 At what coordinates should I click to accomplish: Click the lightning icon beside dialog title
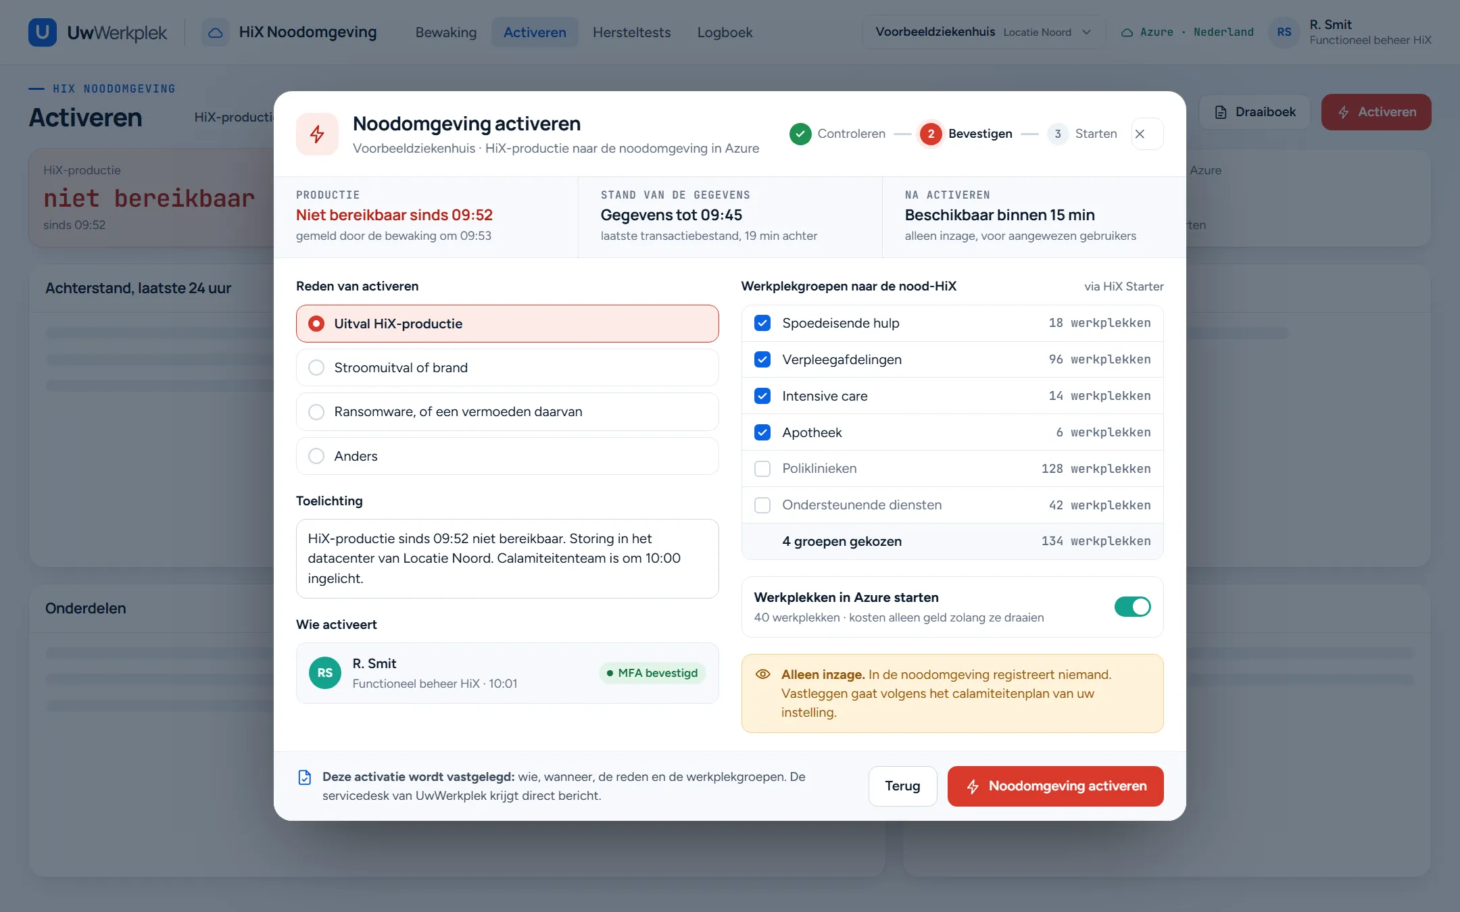point(317,134)
